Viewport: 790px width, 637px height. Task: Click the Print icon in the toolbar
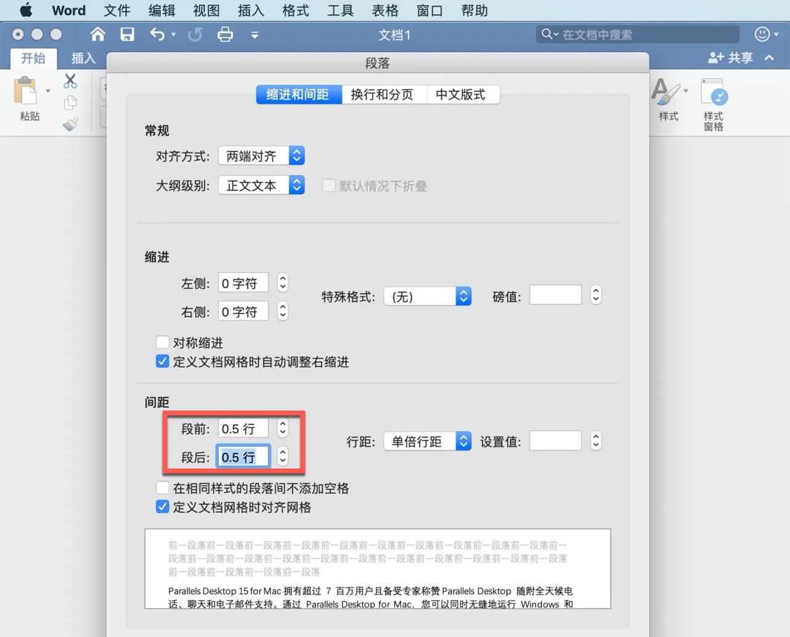tap(225, 35)
